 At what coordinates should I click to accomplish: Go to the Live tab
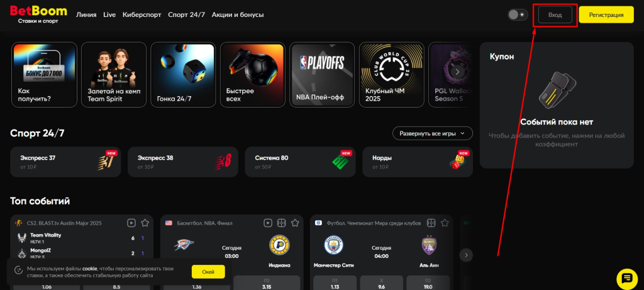[109, 15]
